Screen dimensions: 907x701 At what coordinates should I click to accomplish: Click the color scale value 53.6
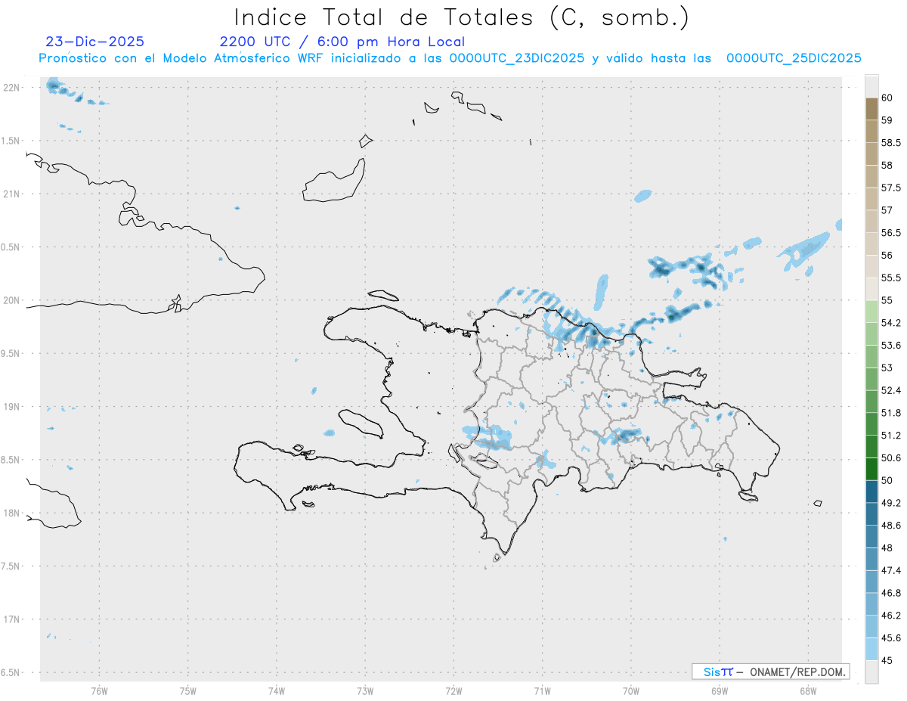890,346
